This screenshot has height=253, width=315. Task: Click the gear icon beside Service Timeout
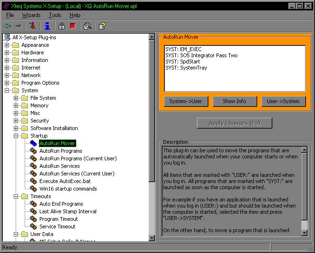click(x=33, y=227)
